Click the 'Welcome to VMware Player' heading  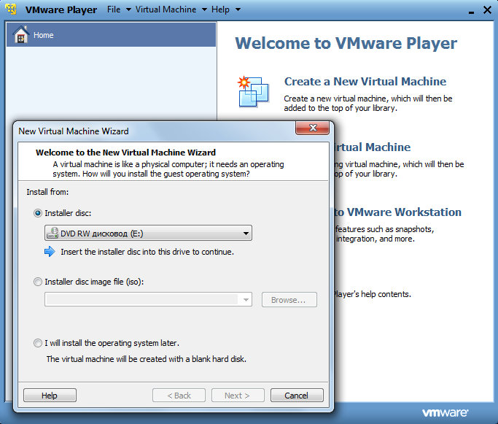coord(346,43)
